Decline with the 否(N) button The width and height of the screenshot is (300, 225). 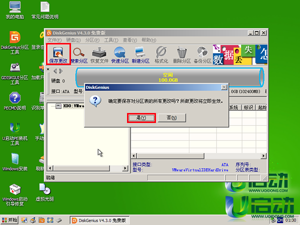171,117
